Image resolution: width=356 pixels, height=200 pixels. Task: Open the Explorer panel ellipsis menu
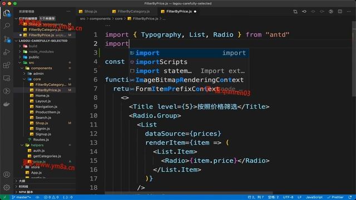point(68,11)
